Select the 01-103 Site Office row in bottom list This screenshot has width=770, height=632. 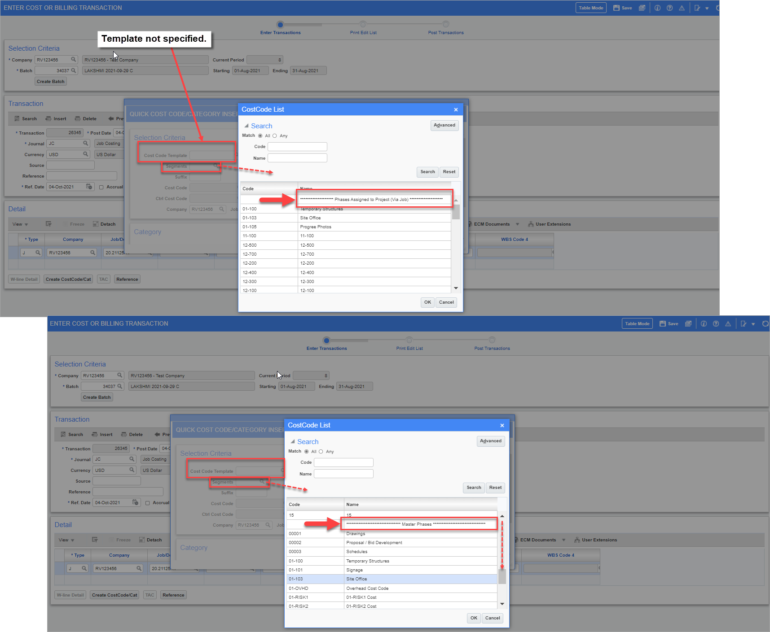coord(392,579)
